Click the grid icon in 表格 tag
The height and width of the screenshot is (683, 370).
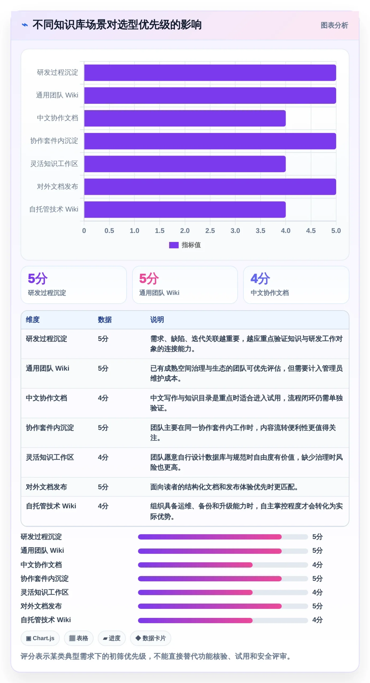tap(72, 638)
